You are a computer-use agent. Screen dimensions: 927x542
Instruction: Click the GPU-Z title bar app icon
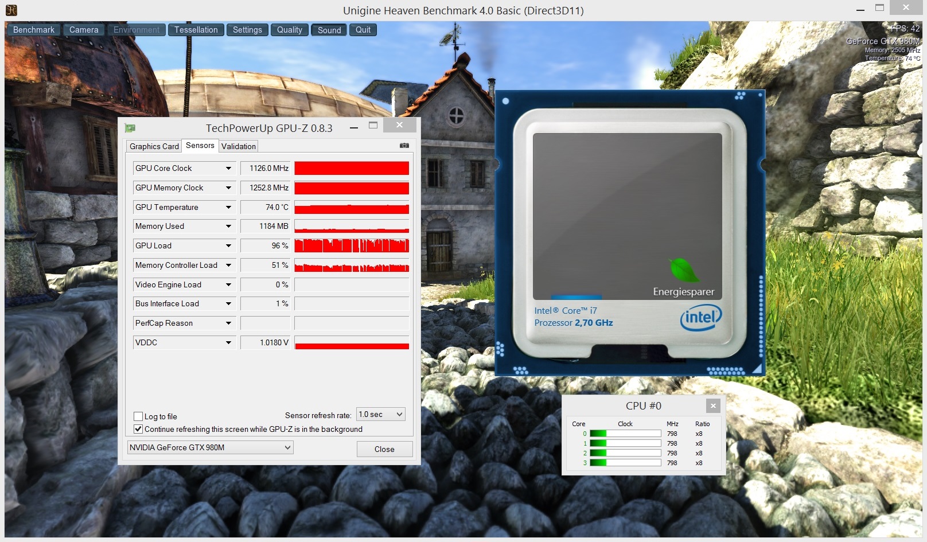click(130, 128)
